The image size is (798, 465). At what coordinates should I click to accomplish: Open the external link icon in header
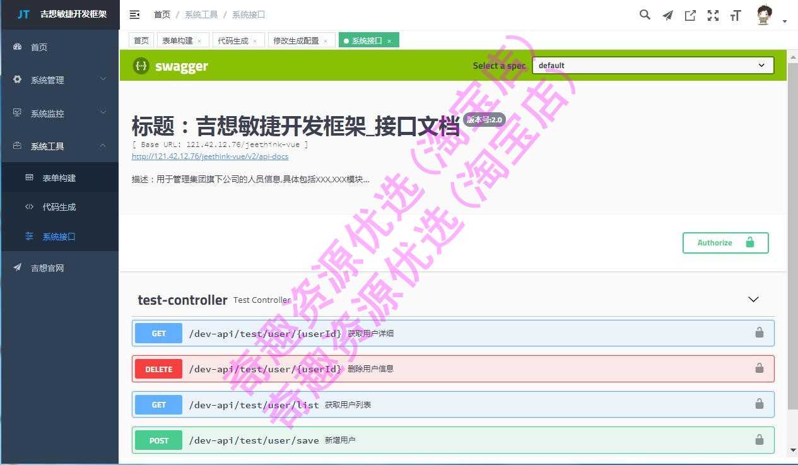(x=690, y=15)
